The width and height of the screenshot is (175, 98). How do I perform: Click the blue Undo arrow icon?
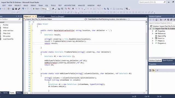coord(23,9)
